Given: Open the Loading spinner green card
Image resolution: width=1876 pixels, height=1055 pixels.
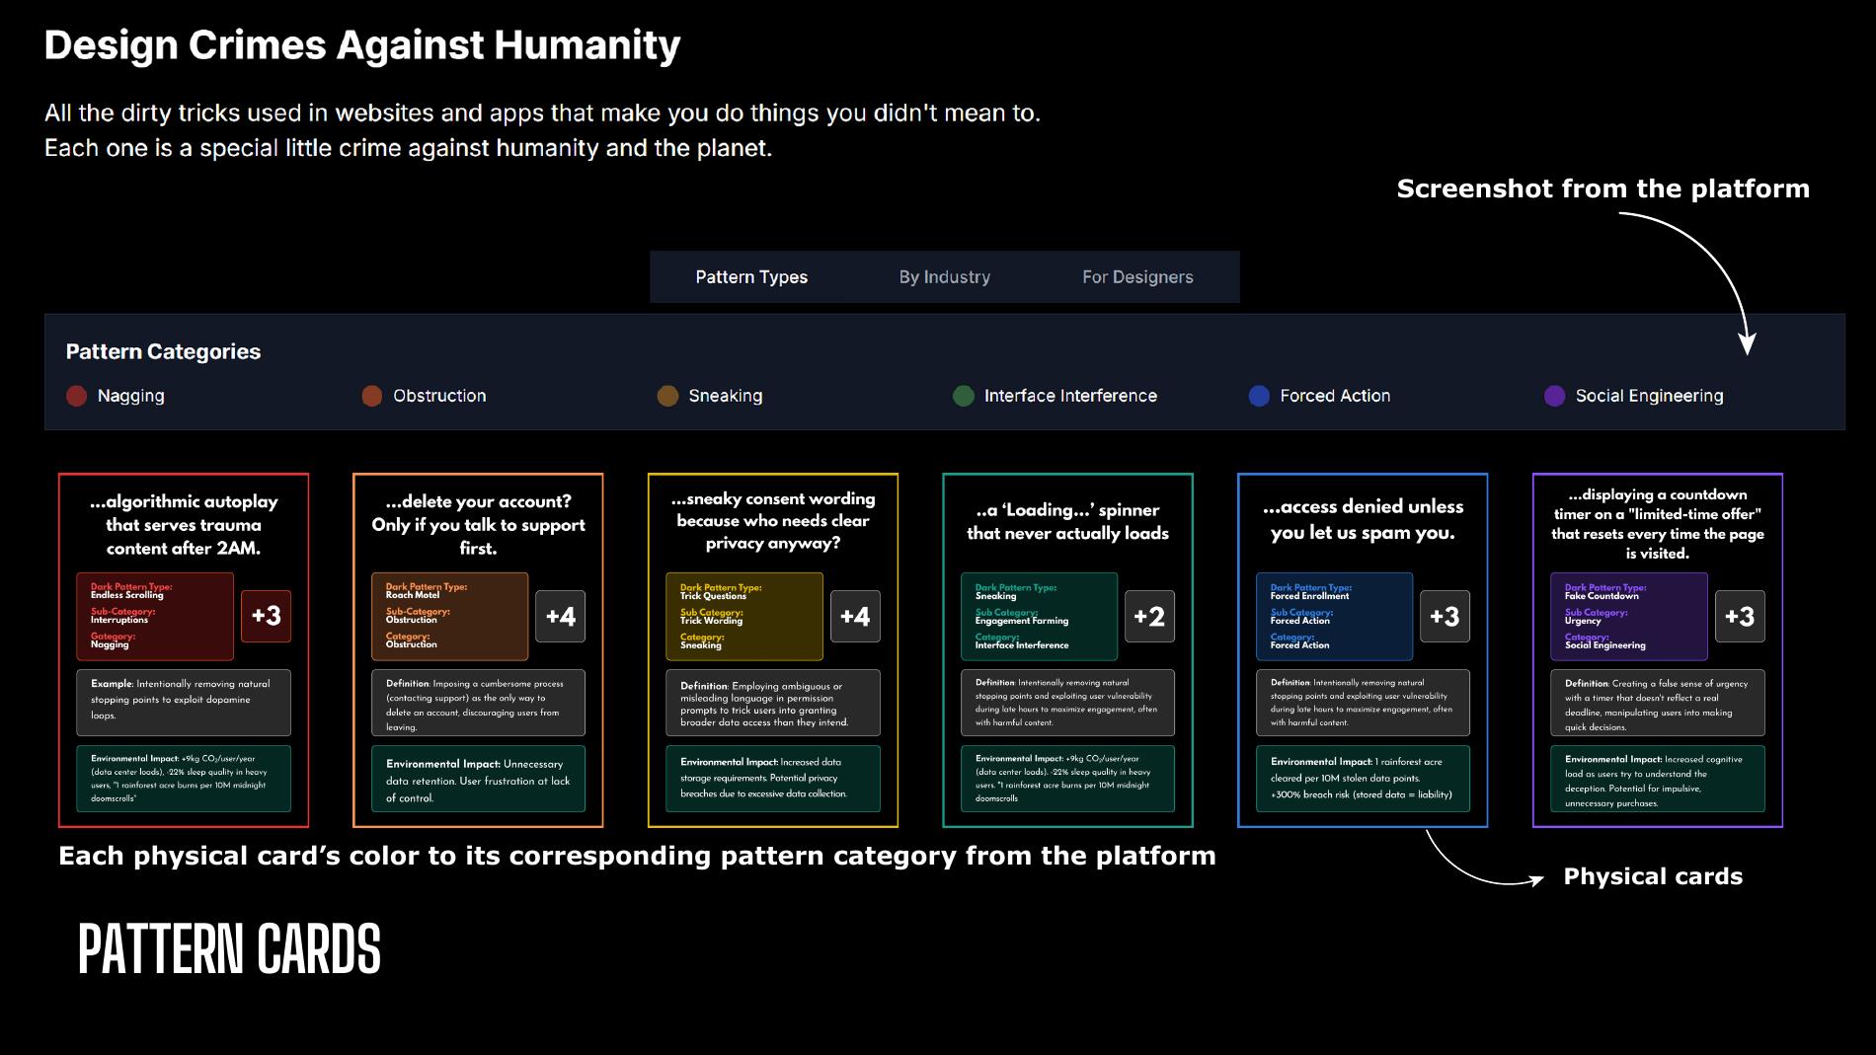Looking at the screenshot, I should pos(1067,650).
